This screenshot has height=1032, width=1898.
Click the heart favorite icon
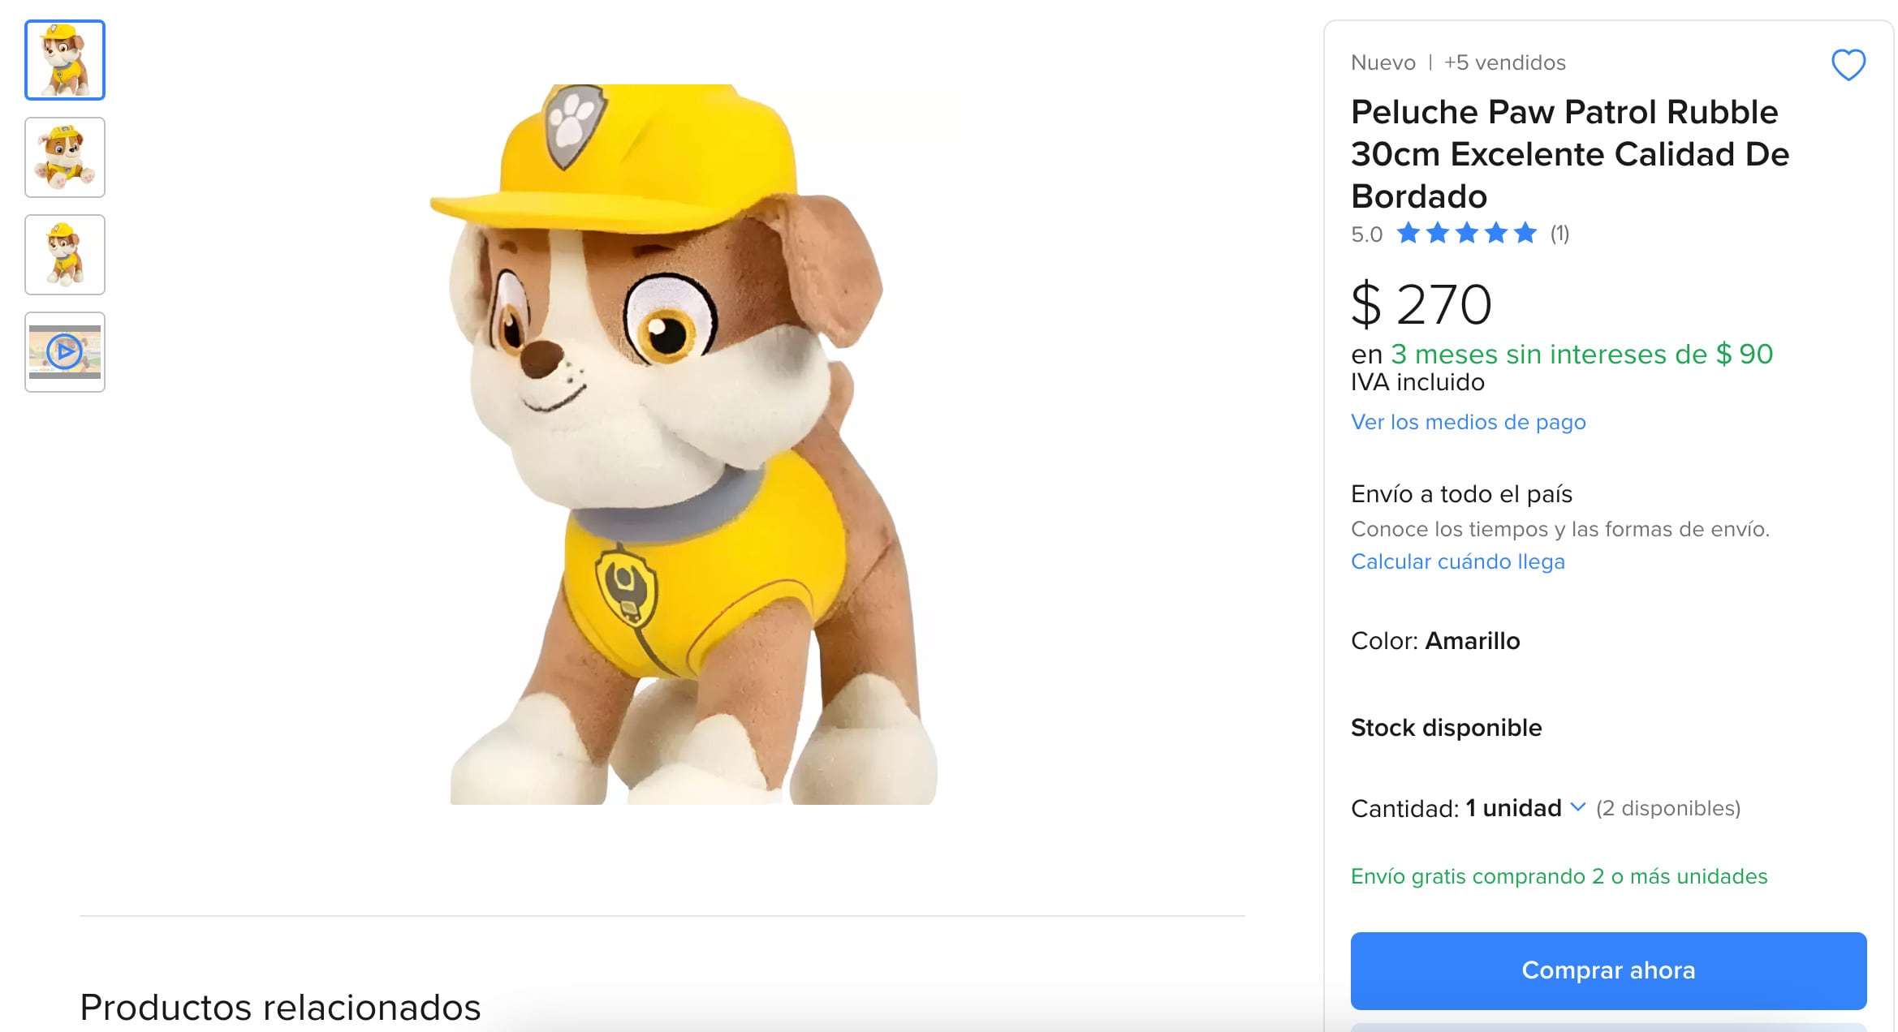(x=1848, y=65)
